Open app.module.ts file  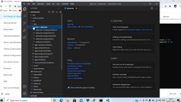[40, 60]
